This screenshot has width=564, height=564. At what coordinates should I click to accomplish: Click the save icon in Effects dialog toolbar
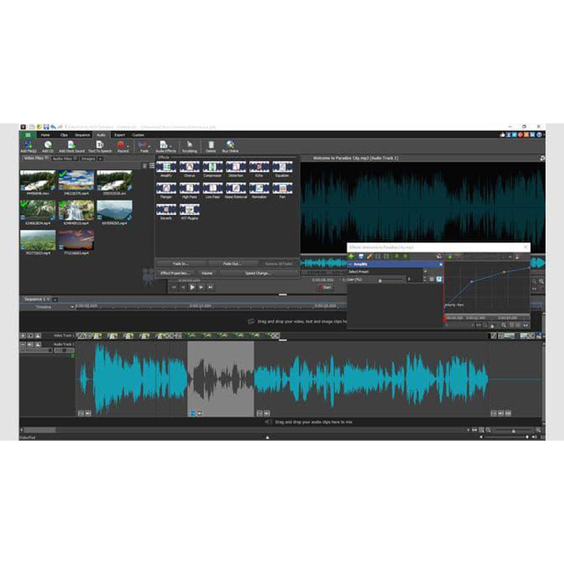361,257
